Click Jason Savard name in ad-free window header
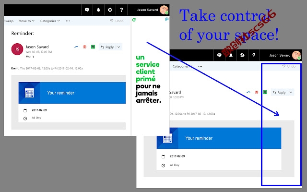 pos(280,55)
